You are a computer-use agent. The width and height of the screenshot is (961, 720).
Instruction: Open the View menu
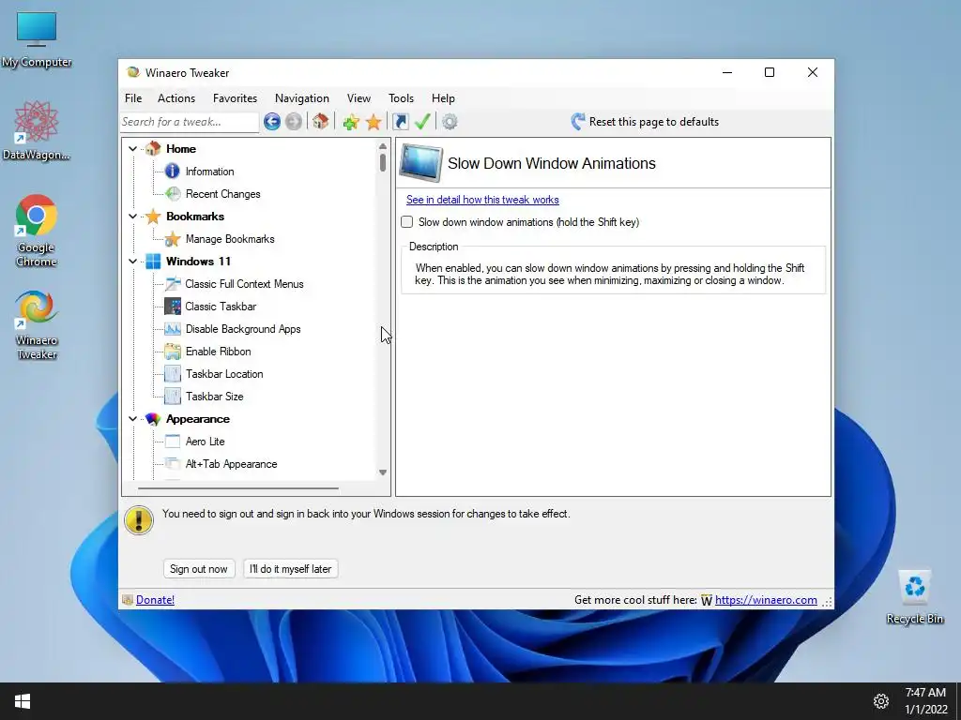[358, 97]
